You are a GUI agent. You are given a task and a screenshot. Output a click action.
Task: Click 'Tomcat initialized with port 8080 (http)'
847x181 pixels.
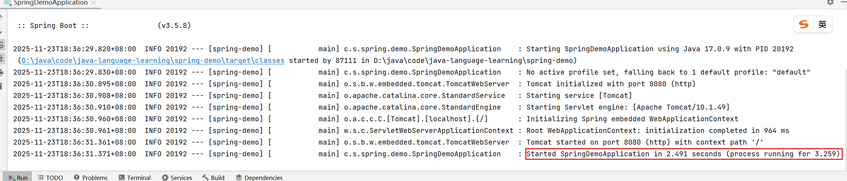[611, 84]
